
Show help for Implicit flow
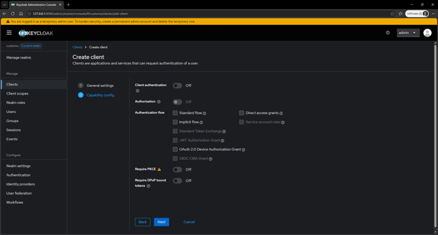[201, 122]
